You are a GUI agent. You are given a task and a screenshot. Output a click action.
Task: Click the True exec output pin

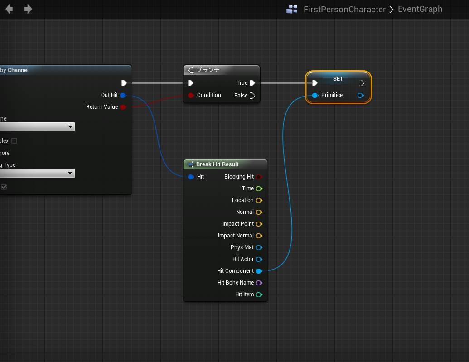click(x=252, y=83)
